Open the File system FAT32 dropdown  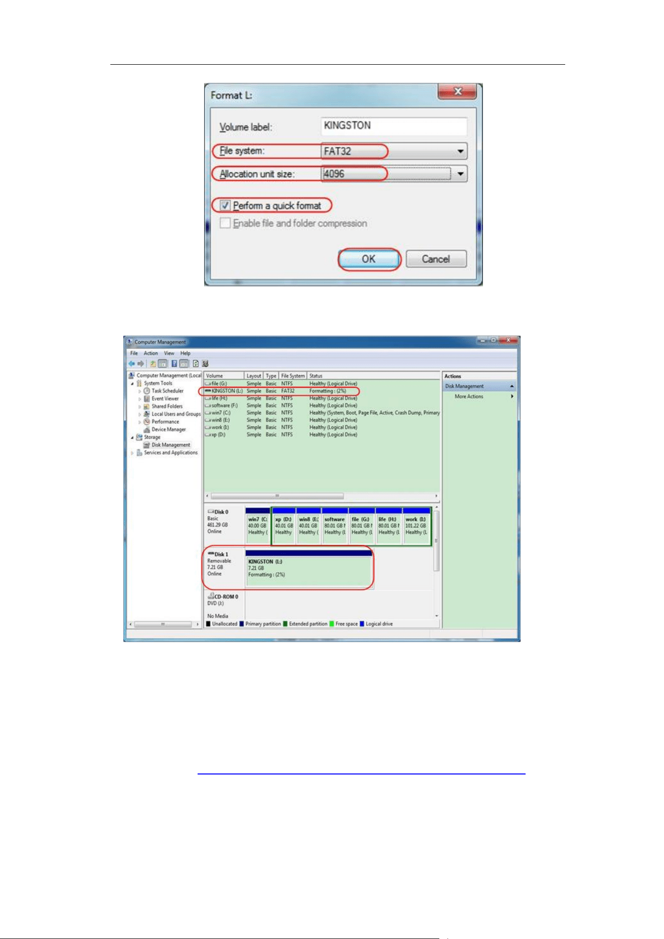point(394,151)
